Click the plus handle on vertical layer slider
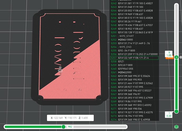This screenshot has height=131, width=182. 176,57
